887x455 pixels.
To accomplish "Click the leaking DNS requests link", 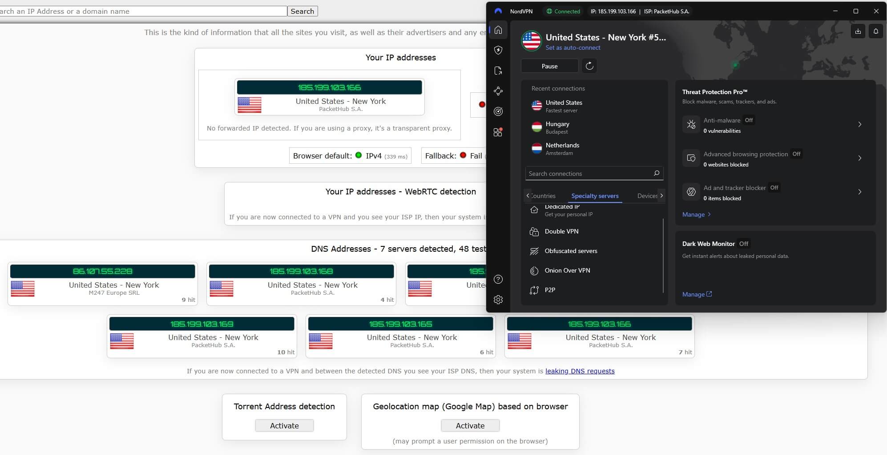I will coord(580,371).
